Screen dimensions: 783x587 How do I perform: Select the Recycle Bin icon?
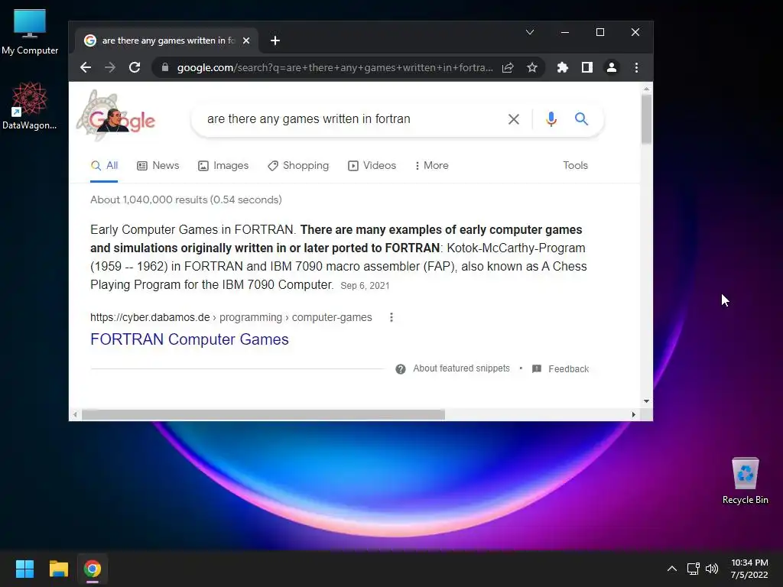(x=745, y=481)
